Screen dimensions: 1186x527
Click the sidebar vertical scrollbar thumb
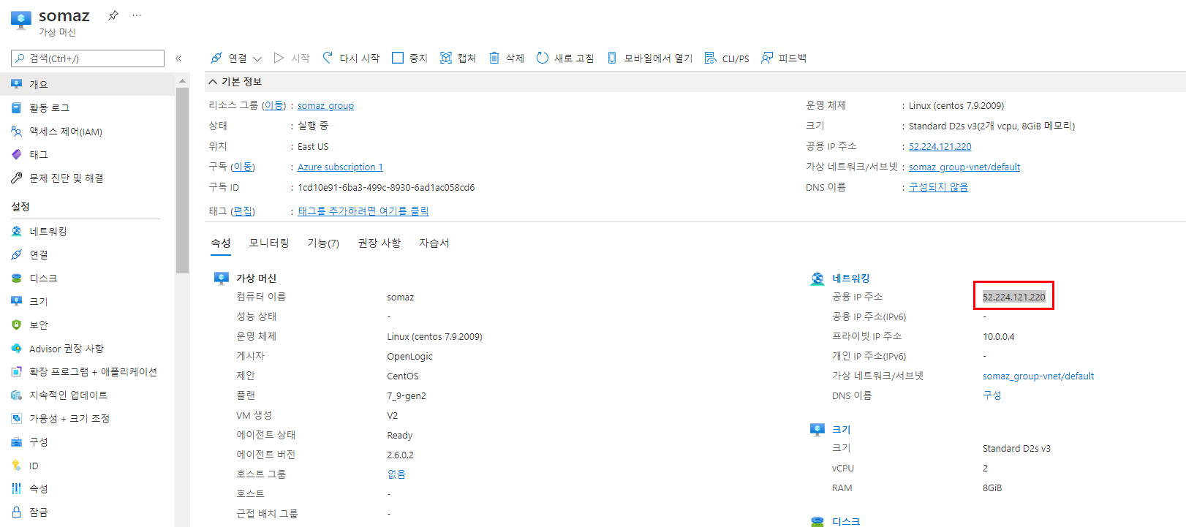(x=182, y=180)
